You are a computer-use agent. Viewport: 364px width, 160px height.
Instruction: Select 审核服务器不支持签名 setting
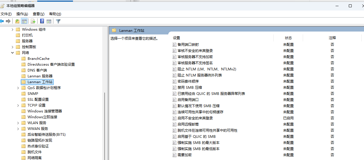tap(195, 63)
